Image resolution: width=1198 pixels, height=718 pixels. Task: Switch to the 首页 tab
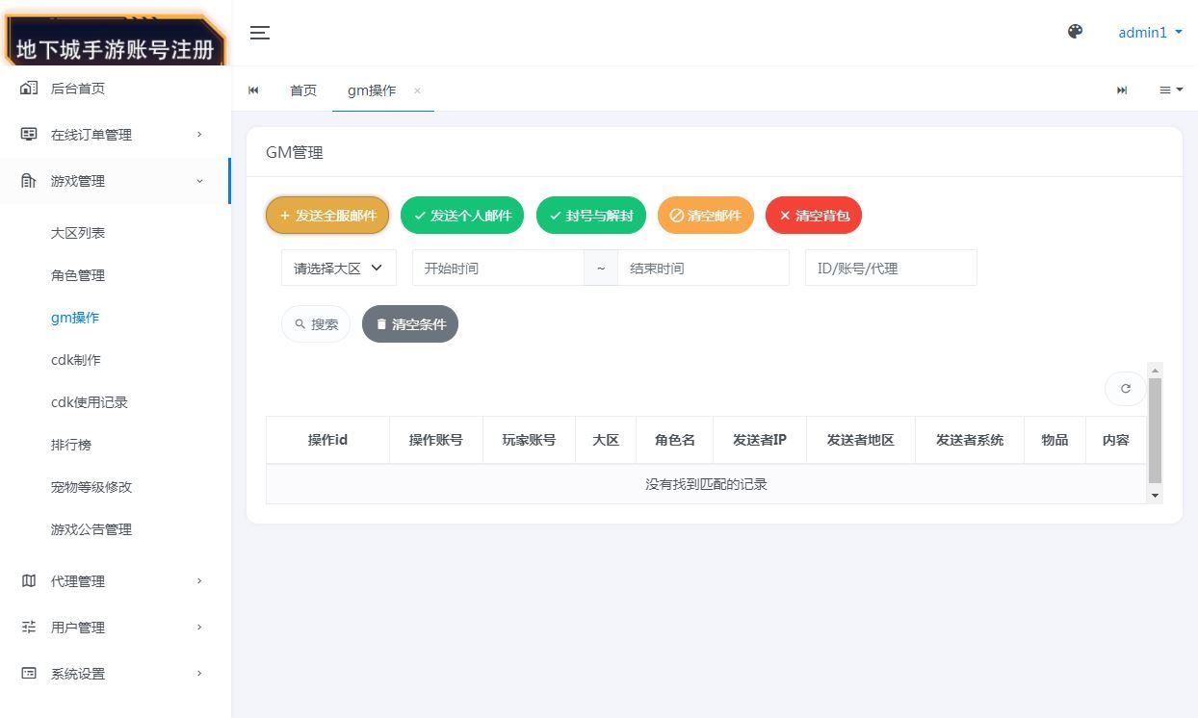click(303, 90)
